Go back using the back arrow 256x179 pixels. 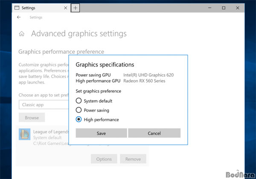coord(19,17)
